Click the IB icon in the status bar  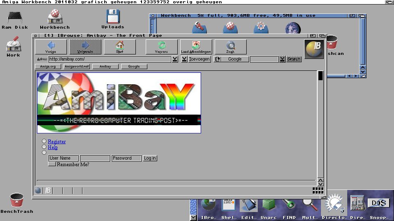48,191
